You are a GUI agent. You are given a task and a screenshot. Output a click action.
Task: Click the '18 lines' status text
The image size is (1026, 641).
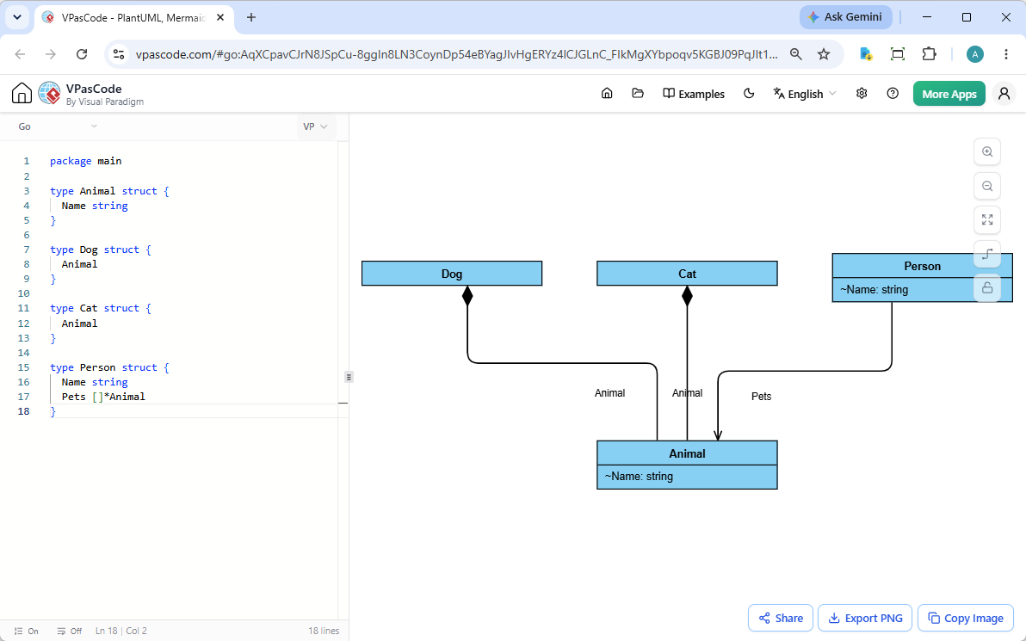click(x=324, y=632)
